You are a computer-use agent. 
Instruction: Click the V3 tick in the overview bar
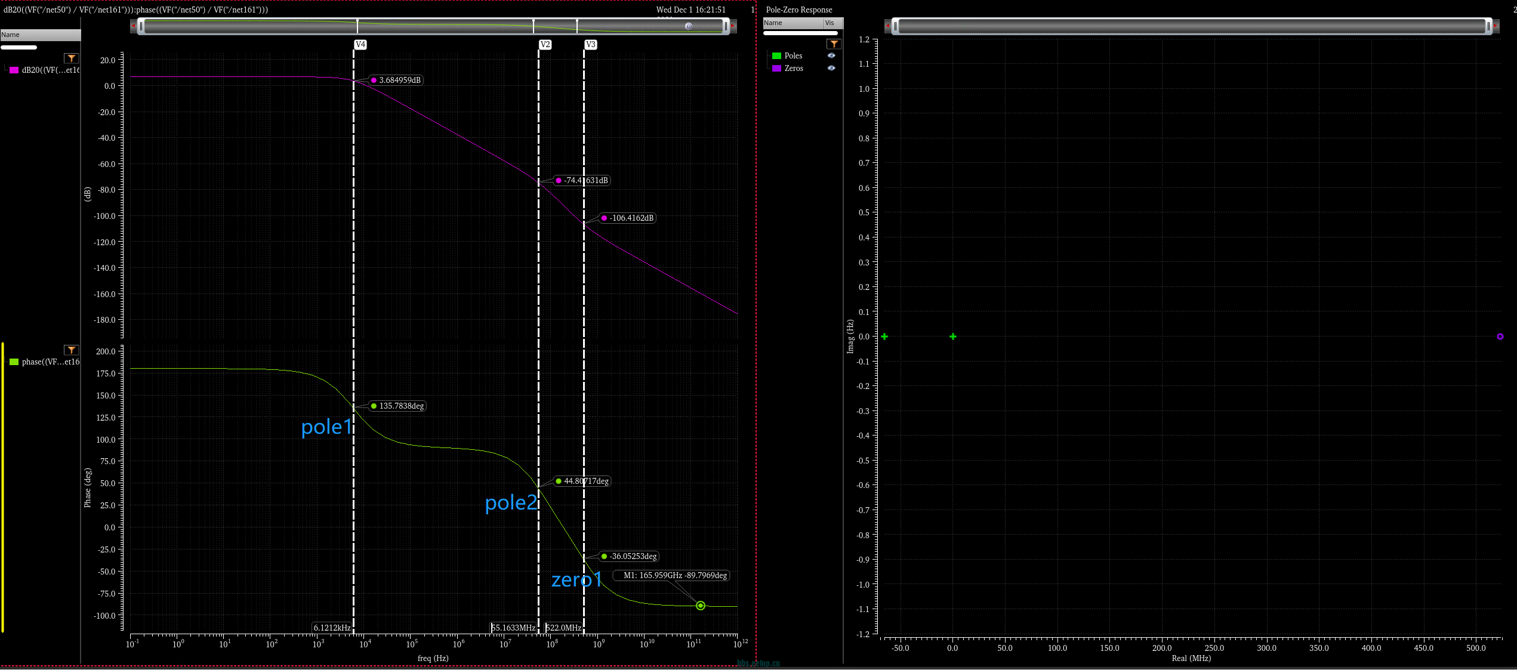(577, 26)
